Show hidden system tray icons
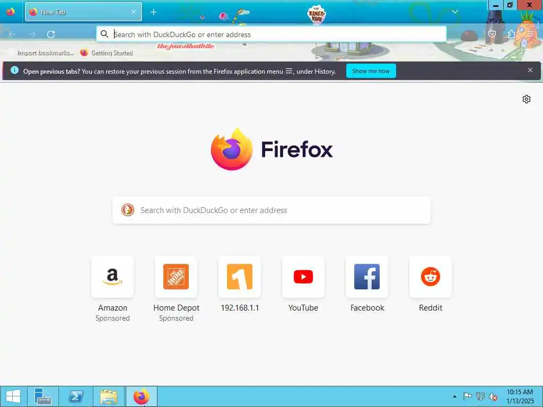The image size is (543, 407). tap(454, 396)
